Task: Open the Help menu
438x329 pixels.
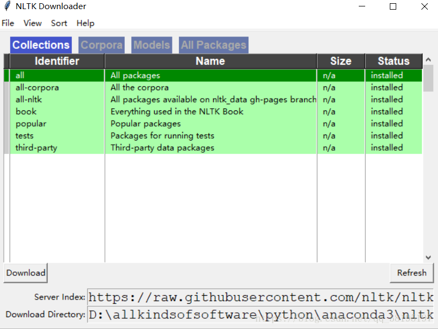Action: click(x=86, y=23)
